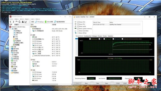Image resolution: width=161 pixels, height=91 pixels.
Task: Click the Windows logo icon beside 操作系统
Action: 12,49
